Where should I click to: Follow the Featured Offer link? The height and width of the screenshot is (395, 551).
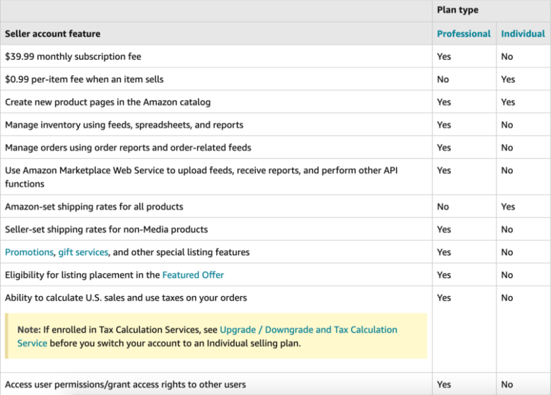pyautogui.click(x=193, y=275)
